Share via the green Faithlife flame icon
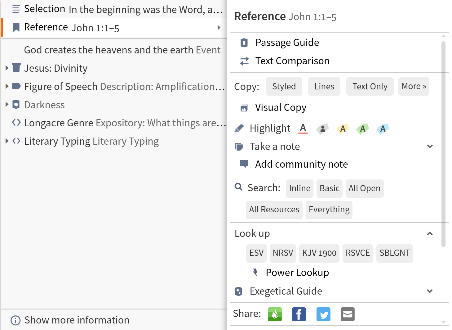This screenshot has height=330, width=452. tap(275, 314)
